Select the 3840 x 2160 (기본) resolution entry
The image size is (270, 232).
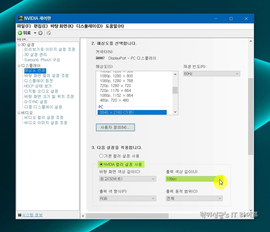click(x=133, y=112)
